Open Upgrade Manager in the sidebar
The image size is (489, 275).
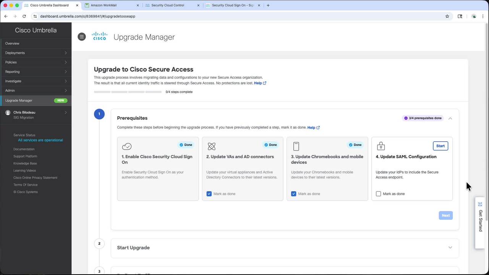click(19, 100)
